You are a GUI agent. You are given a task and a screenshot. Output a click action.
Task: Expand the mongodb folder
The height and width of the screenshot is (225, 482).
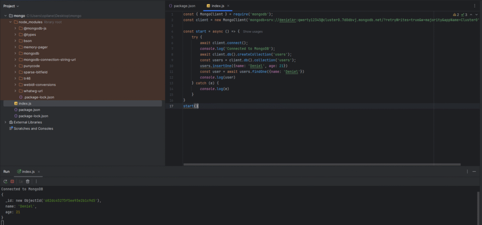(x=16, y=54)
